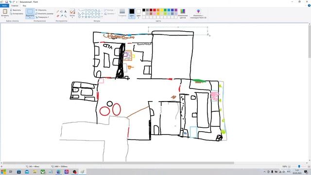Choose the Line shape

click(79, 10)
